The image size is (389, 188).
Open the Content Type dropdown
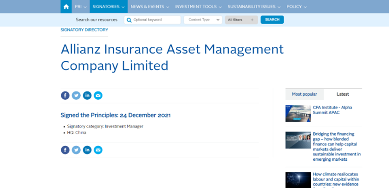coord(203,20)
